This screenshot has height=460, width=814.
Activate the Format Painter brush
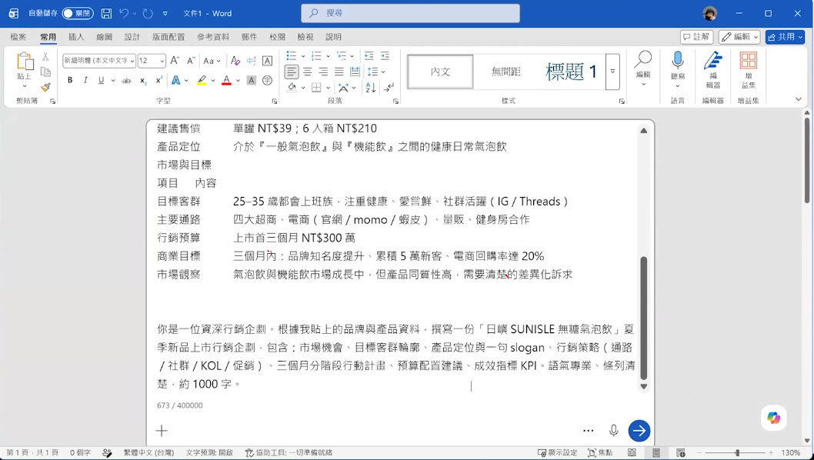tap(45, 87)
